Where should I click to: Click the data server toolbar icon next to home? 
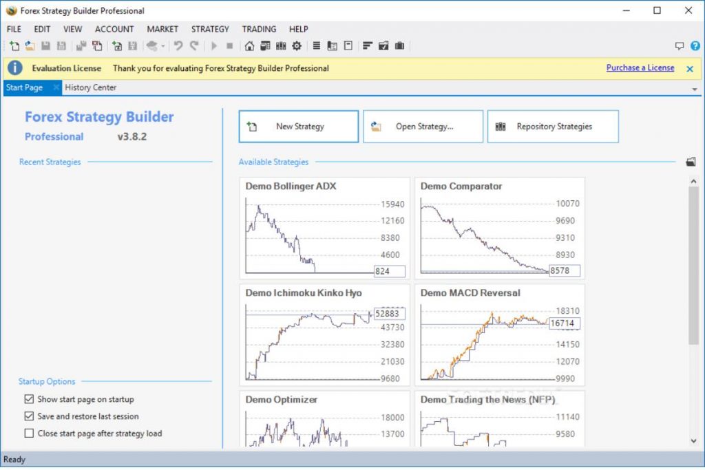pos(265,46)
